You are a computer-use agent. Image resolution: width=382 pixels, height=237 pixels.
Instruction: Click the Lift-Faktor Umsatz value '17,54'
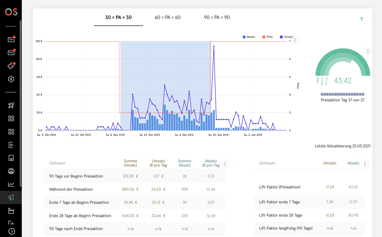(x=330, y=187)
